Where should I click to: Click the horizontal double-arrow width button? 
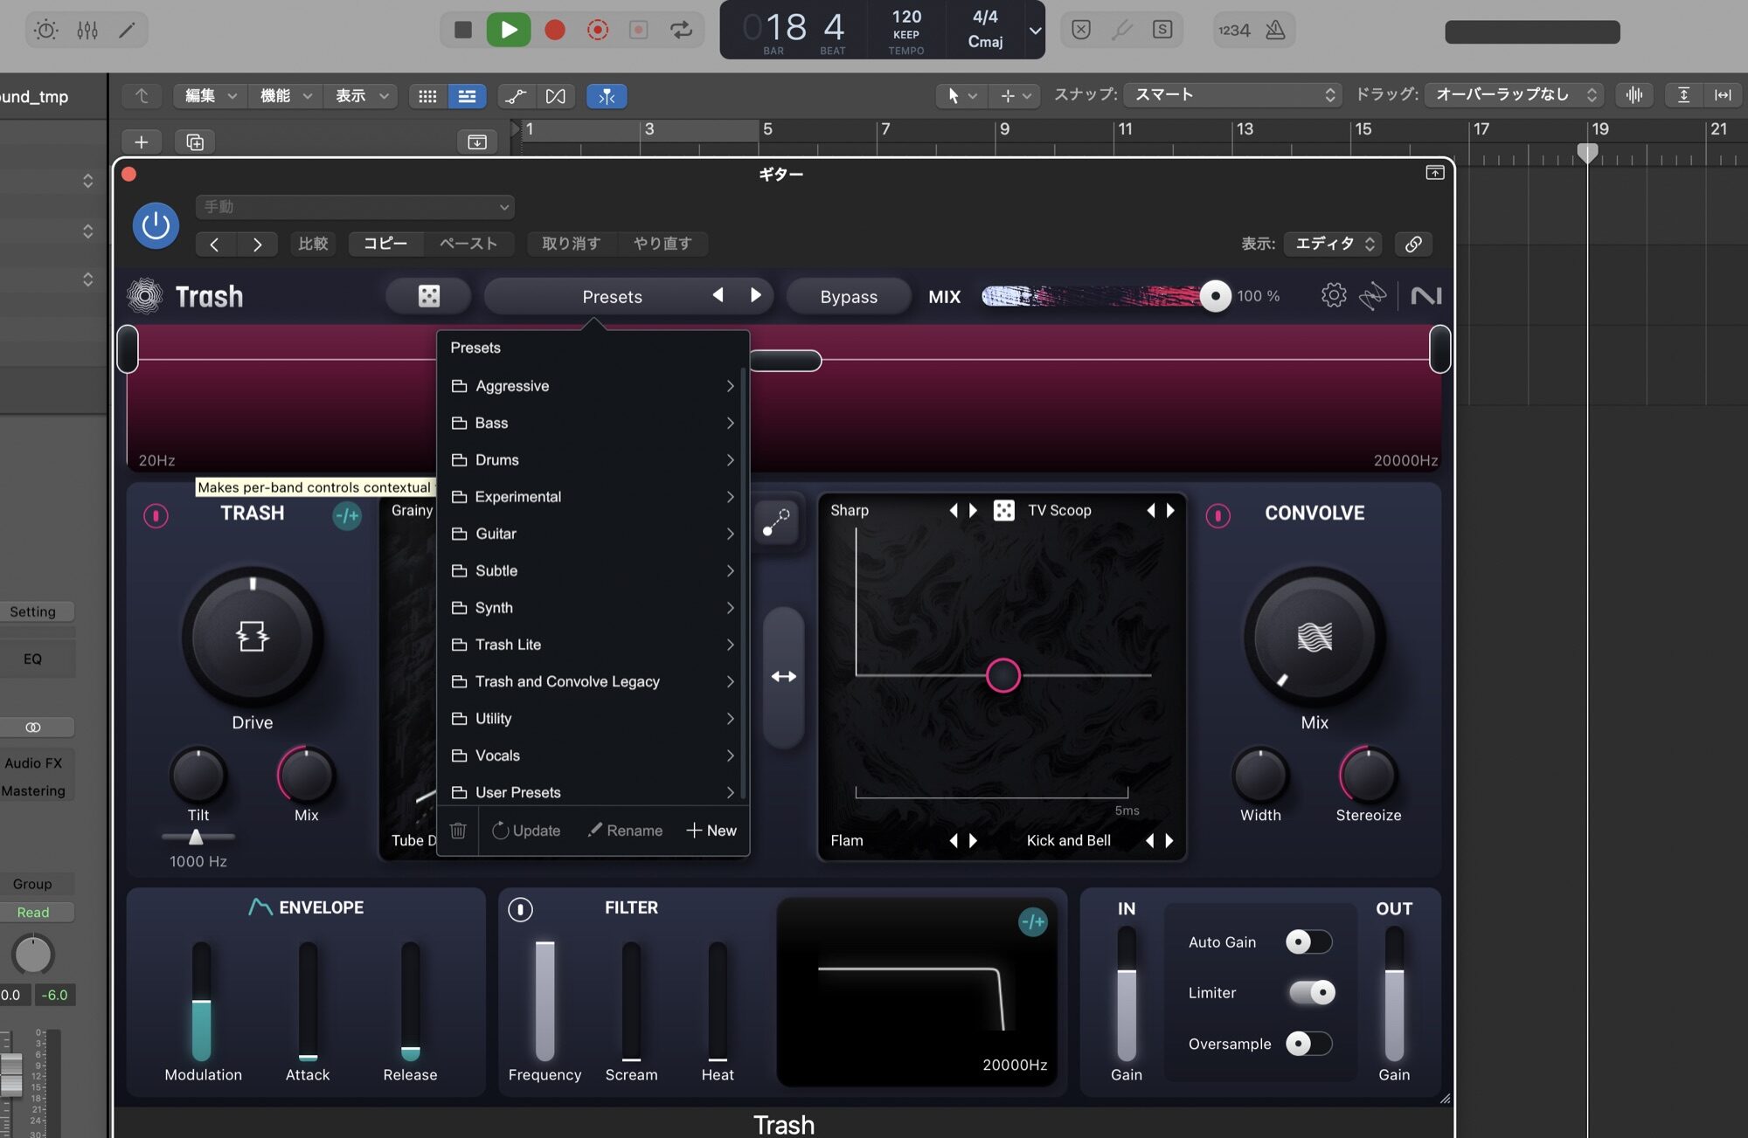coord(784,676)
